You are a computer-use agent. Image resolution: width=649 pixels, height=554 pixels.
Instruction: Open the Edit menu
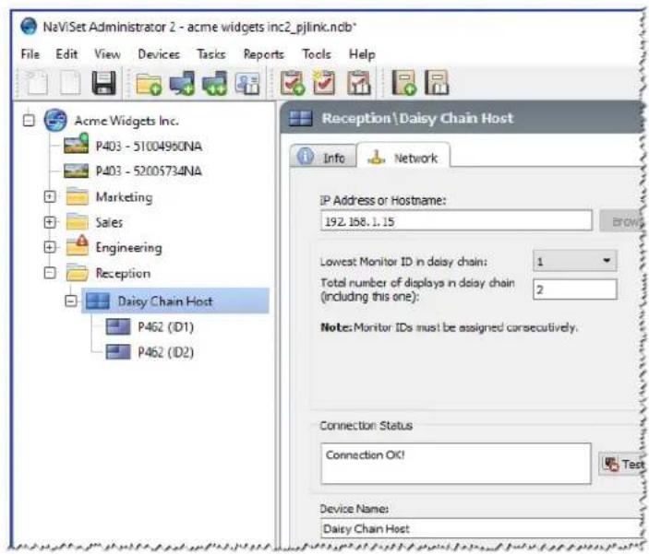point(66,54)
